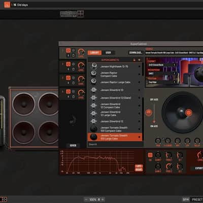Click the PAN knob
203x203 pixels.
[158, 141]
